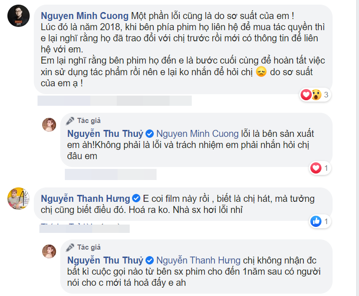Follow the Nguyễn Thanh Hưng mention in last reply
Screen dimensions: 359x296
coord(198,260)
